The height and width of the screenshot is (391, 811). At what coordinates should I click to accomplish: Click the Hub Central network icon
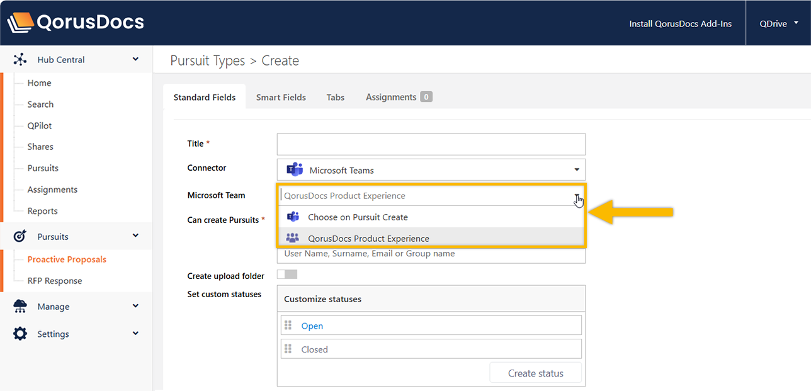pos(20,60)
